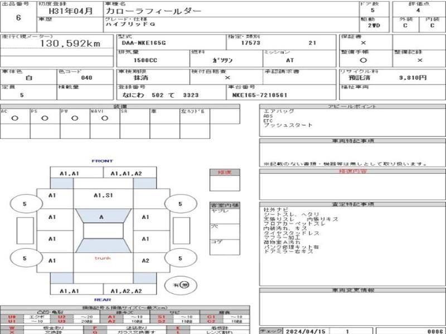Select inspection expiry value 抹消

point(141,77)
